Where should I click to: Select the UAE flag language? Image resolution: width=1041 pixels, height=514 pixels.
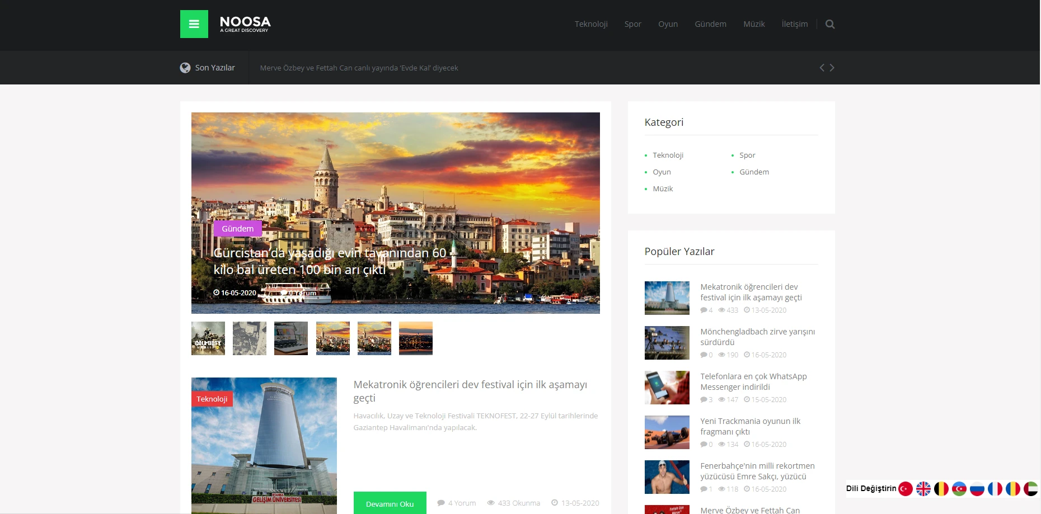tap(1031, 489)
